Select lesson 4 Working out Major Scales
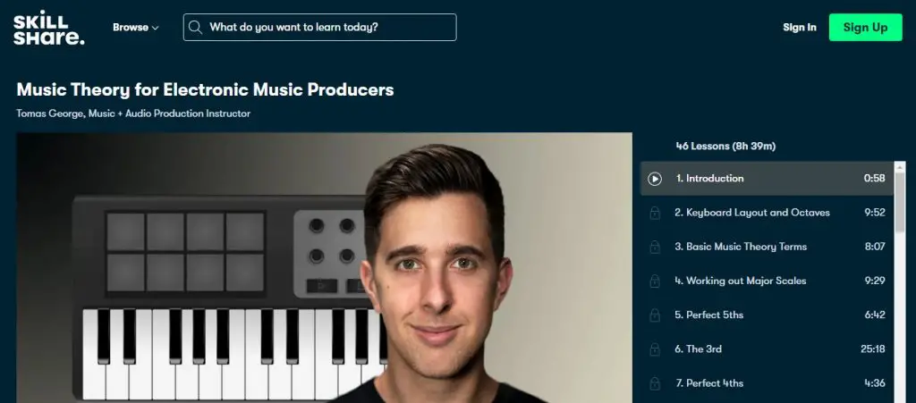Screen dimensions: 916x403 point(767,281)
